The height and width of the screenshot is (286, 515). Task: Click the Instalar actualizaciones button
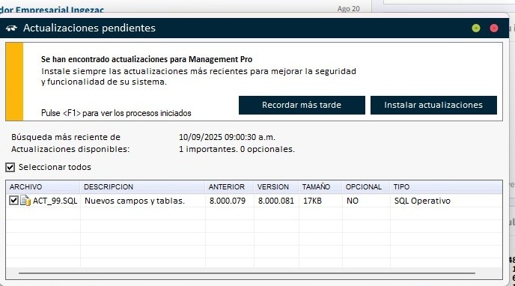point(433,105)
